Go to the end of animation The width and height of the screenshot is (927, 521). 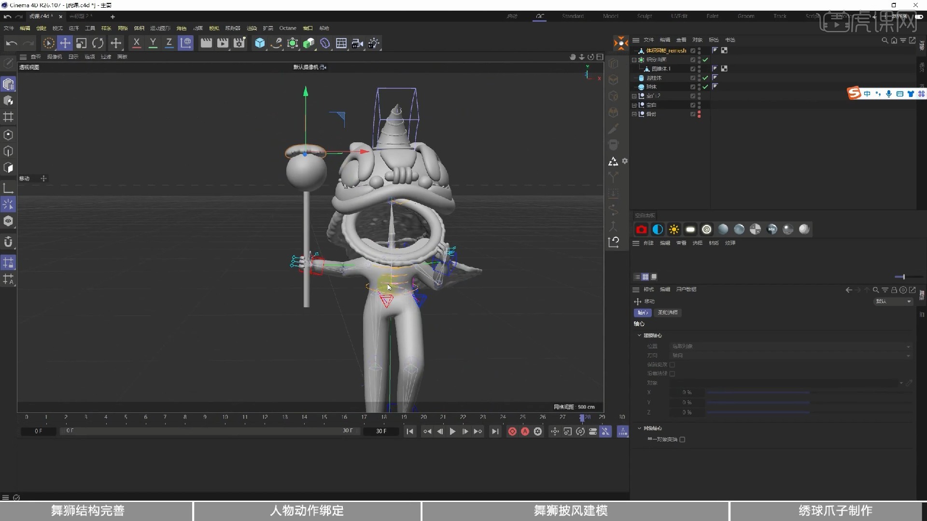(495, 431)
